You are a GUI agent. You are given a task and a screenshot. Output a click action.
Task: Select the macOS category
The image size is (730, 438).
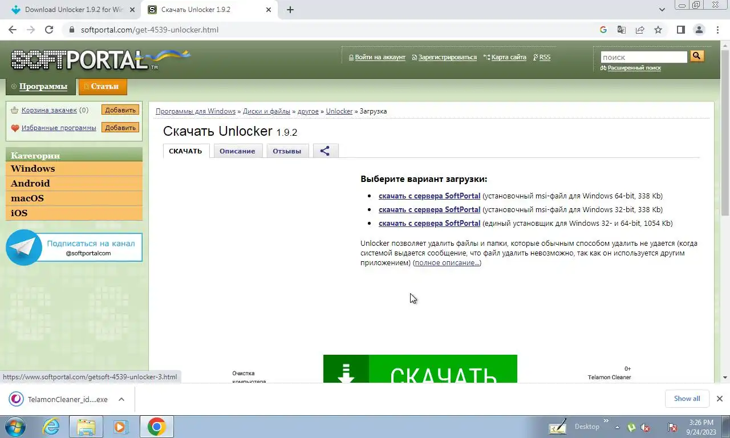point(74,198)
